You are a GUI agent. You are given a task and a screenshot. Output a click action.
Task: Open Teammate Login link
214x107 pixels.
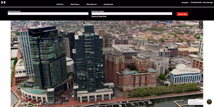tap(208, 2)
